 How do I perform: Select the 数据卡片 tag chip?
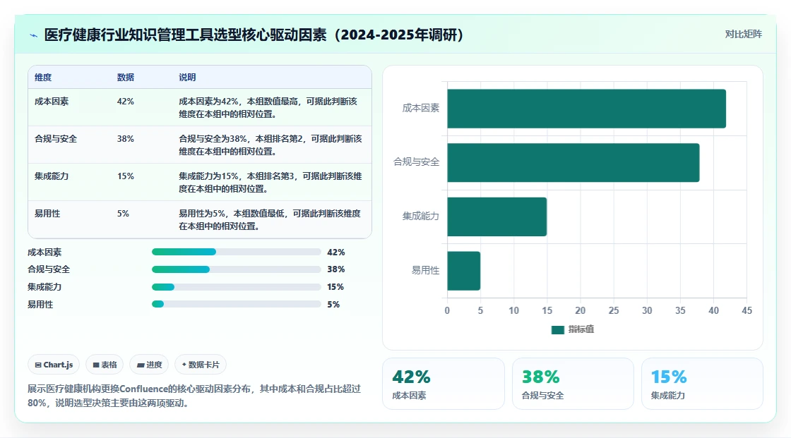click(201, 365)
